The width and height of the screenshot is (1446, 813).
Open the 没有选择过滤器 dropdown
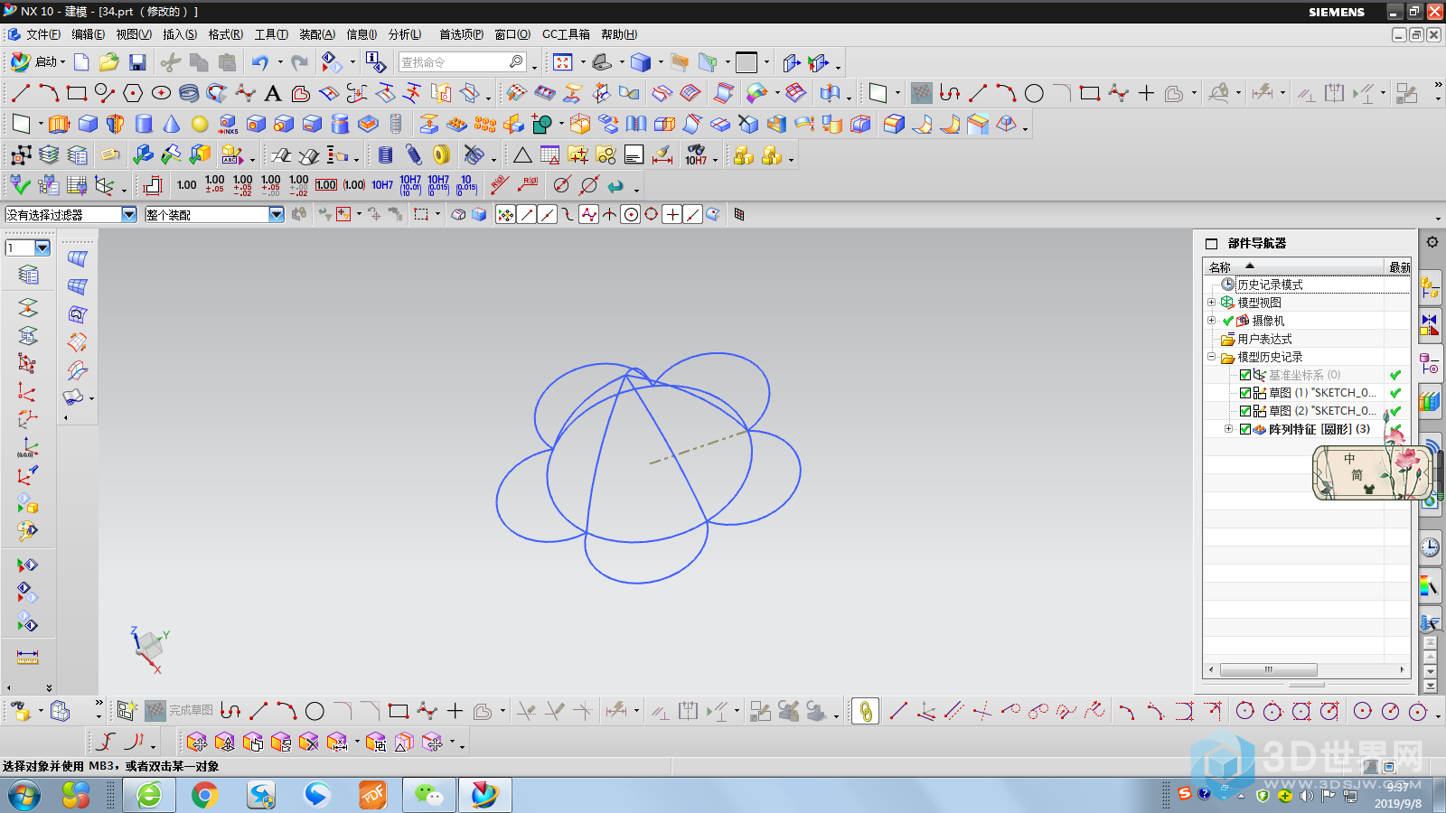pos(129,214)
